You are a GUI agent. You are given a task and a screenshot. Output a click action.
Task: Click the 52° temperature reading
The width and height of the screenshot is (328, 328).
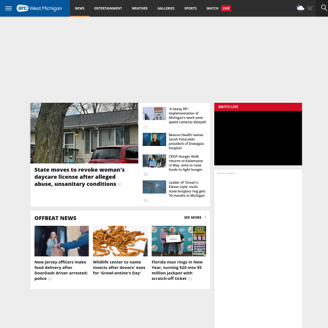(x=310, y=8)
